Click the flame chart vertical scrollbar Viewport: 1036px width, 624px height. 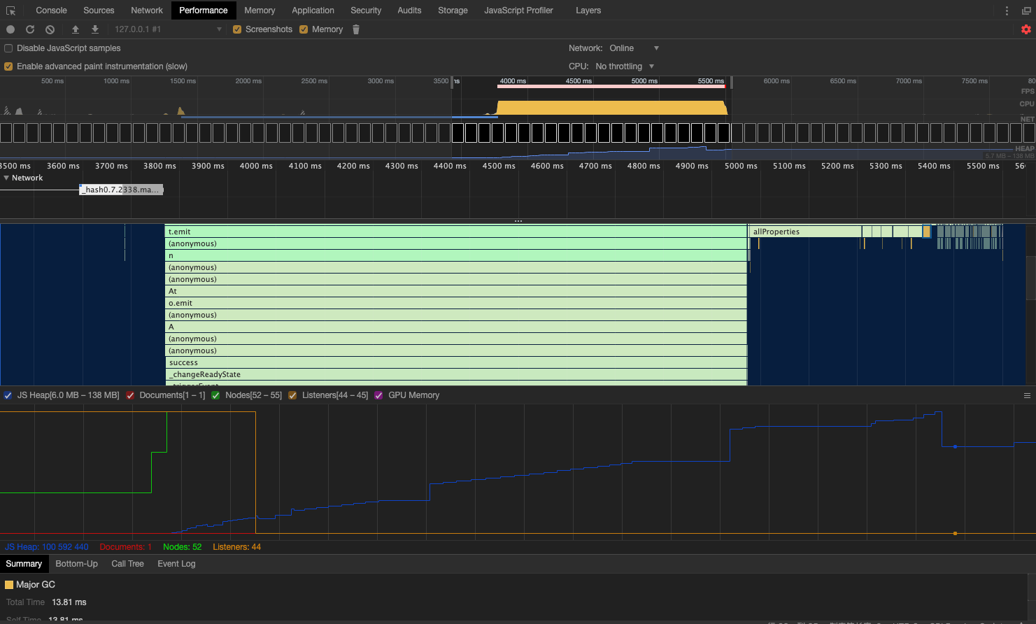[x=1030, y=278]
